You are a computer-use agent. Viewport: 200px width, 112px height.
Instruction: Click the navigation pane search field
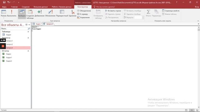14,29
